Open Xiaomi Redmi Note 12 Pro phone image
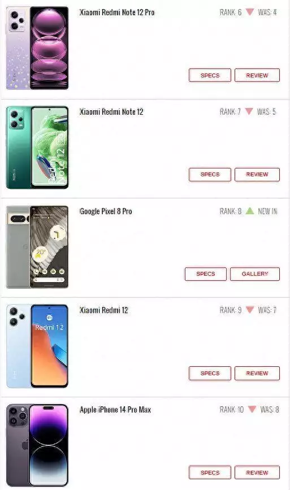 [x=37, y=48]
